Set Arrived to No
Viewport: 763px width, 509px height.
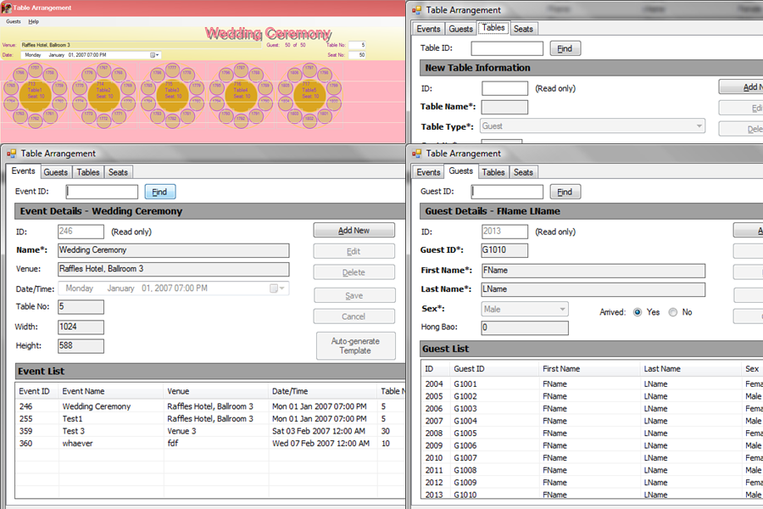click(673, 312)
